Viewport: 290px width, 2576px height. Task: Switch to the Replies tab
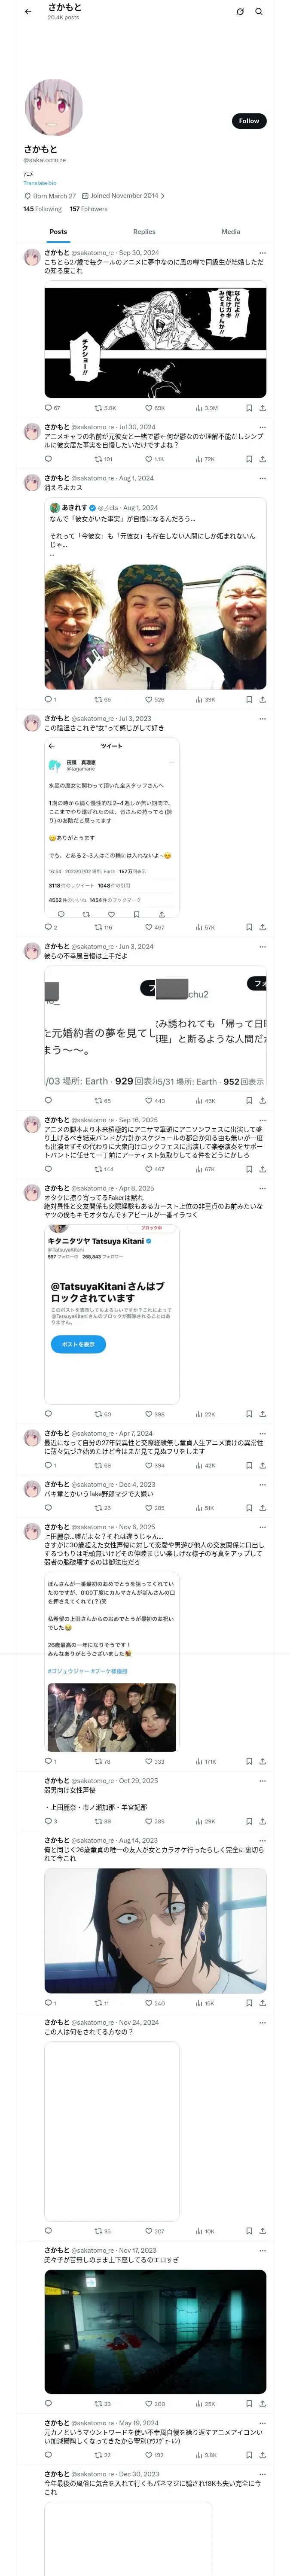point(144,232)
